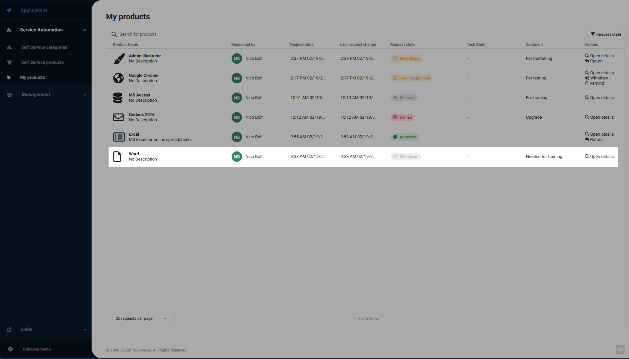Screen dimensions: 629x359
Task: Select My products in the sidebar
Action: tap(32, 77)
